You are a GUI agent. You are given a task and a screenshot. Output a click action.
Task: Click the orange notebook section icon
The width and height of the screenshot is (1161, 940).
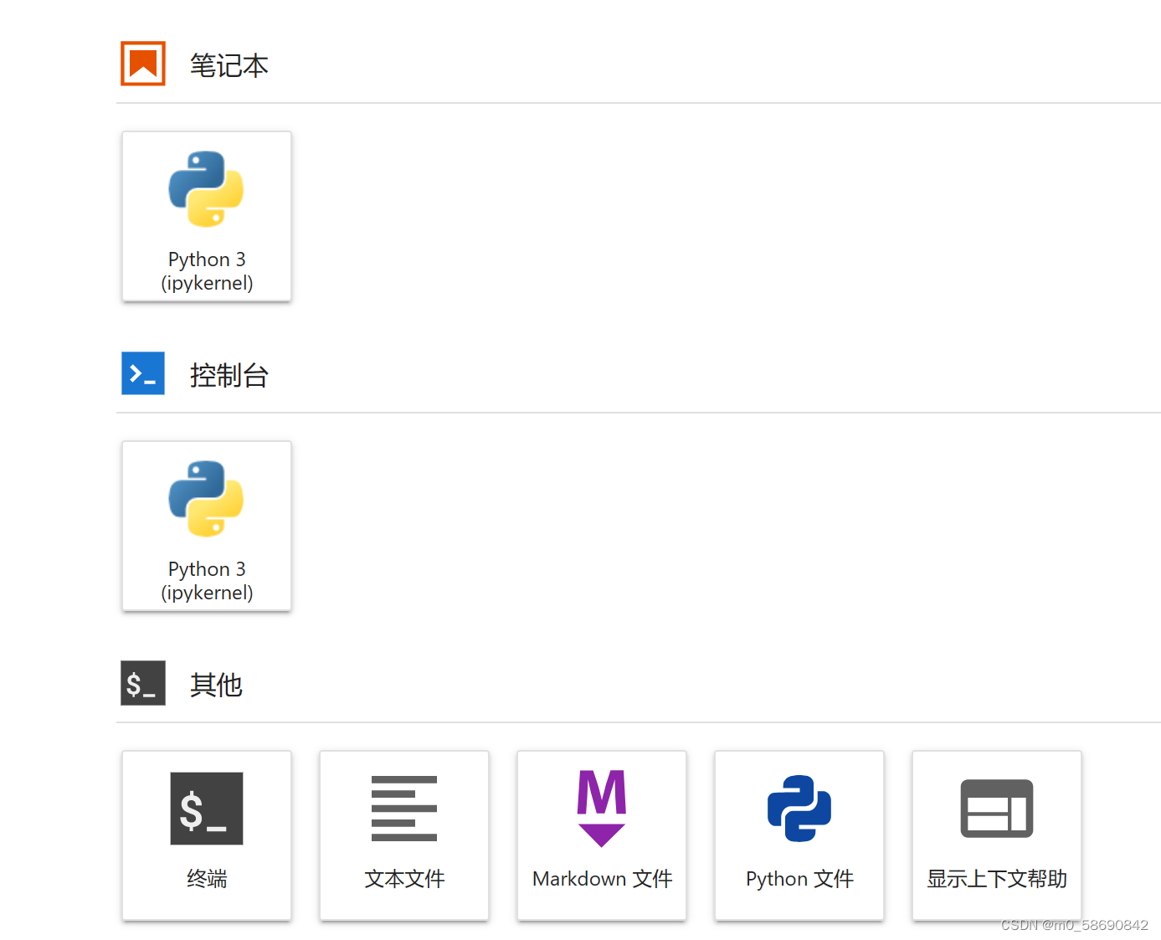click(143, 64)
